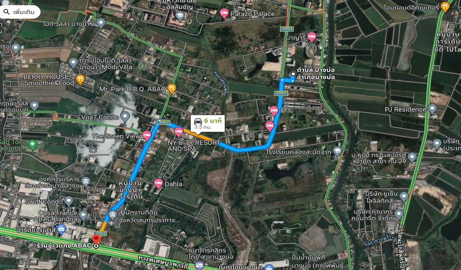Click the โมดิ วิลล่า บางนา 2 marker

click(x=101, y=23)
